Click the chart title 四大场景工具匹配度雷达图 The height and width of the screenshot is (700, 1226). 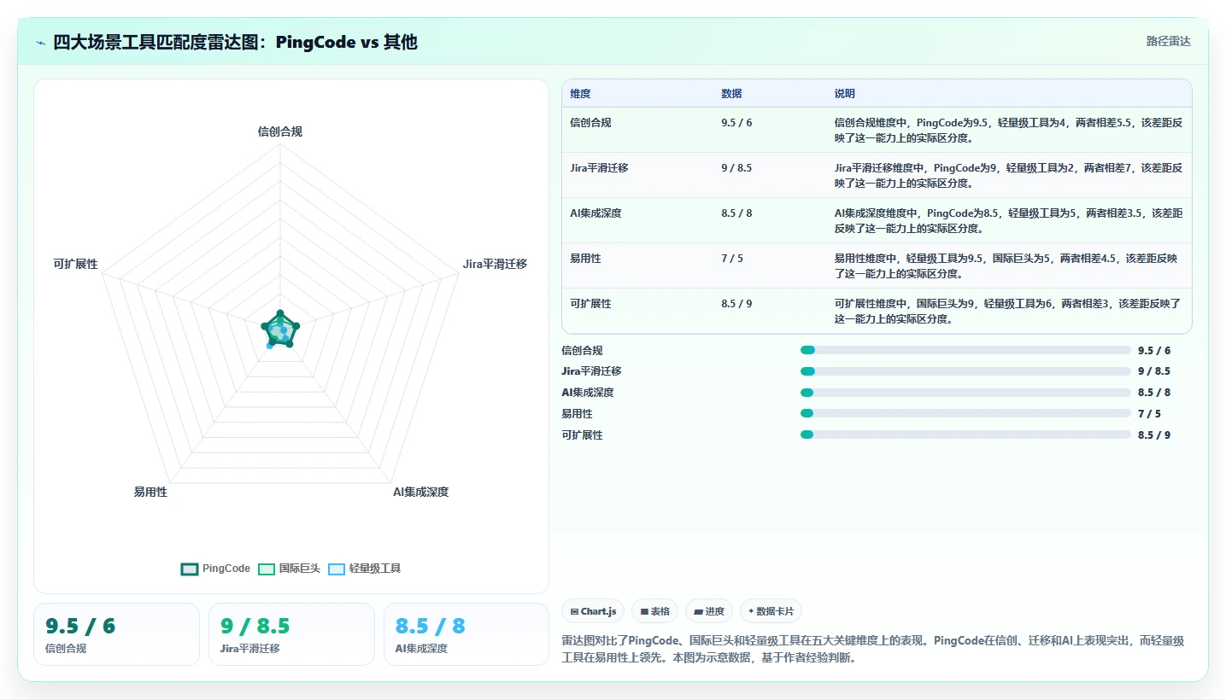click(x=235, y=42)
